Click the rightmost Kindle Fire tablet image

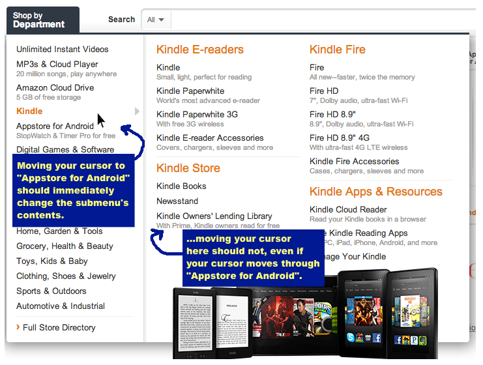(413, 314)
